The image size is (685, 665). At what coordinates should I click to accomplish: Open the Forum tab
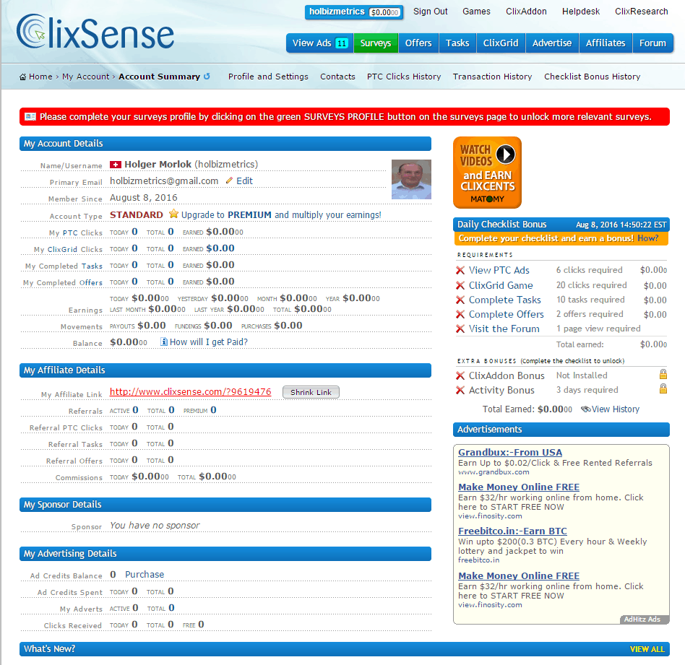pyautogui.click(x=652, y=43)
